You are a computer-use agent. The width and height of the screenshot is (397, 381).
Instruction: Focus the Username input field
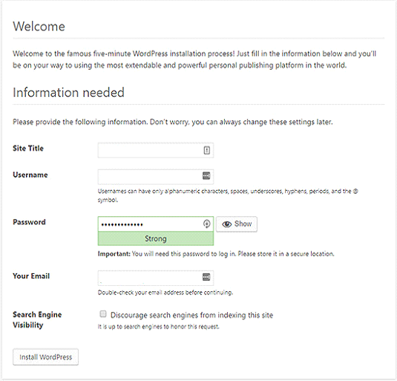156,177
